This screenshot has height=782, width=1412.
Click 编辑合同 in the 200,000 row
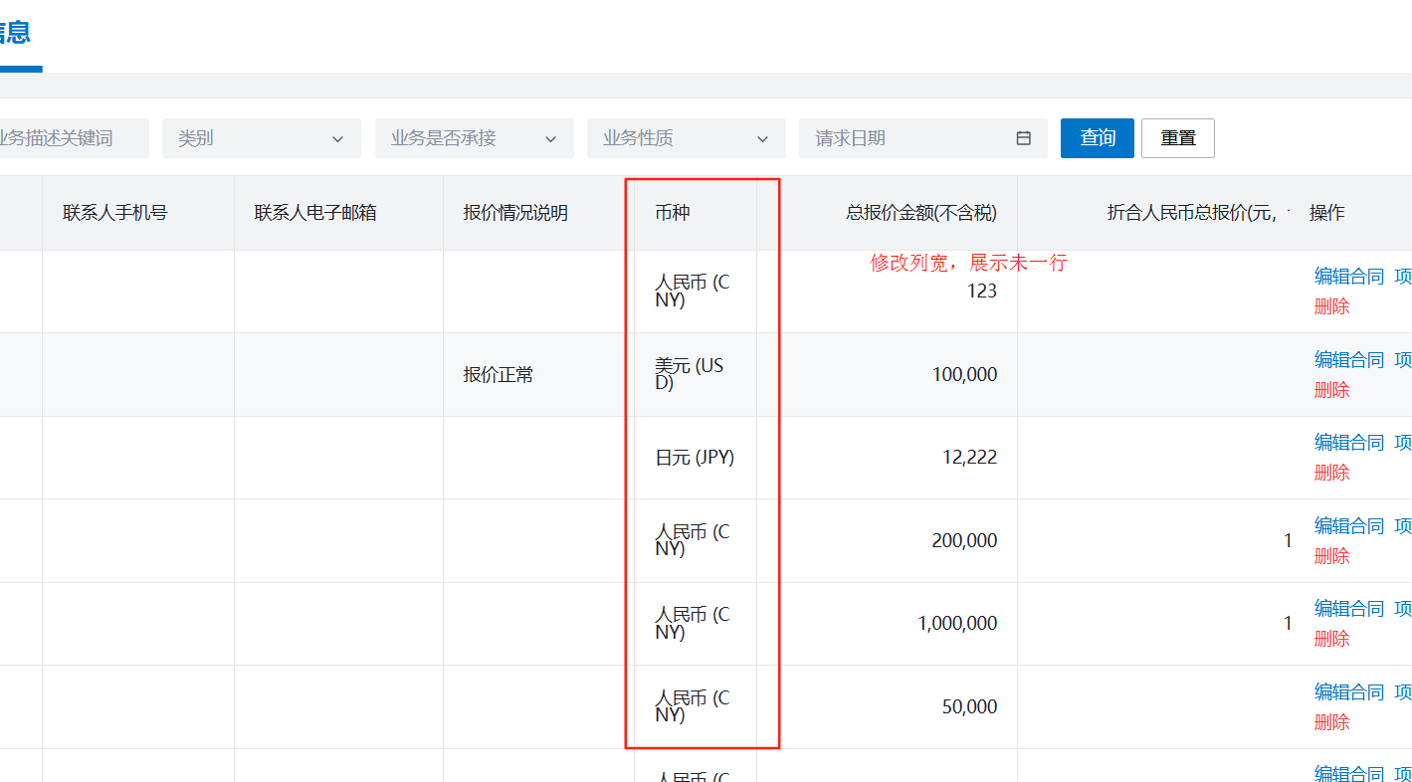[1348, 525]
